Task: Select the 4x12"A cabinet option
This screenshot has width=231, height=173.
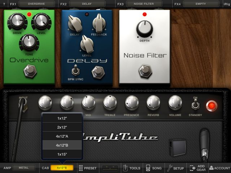Action: click(x=62, y=136)
